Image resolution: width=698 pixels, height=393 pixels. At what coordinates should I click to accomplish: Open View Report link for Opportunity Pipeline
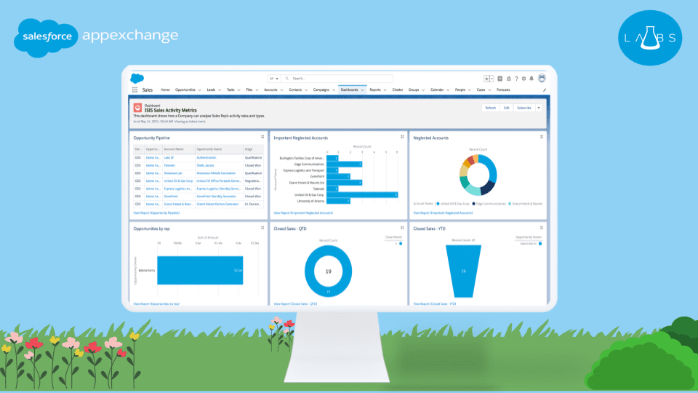pyautogui.click(x=156, y=213)
